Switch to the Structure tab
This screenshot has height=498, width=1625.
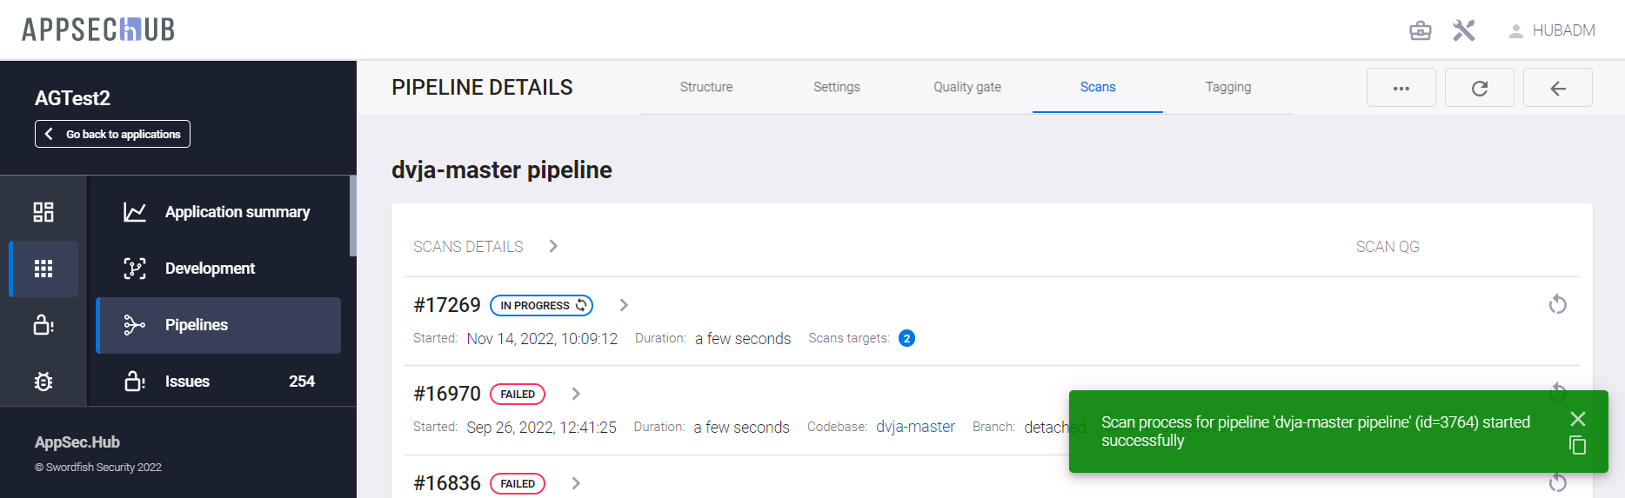pos(706,87)
